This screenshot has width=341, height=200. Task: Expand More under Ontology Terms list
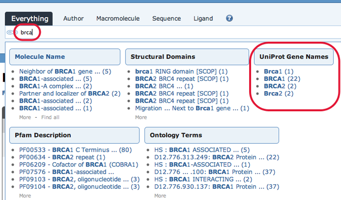pos(160,196)
